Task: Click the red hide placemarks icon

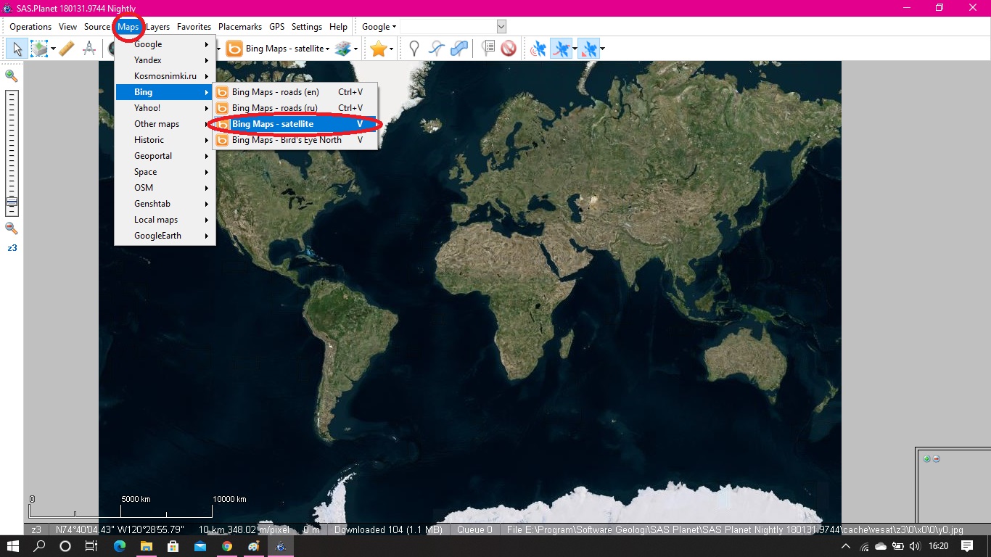Action: tap(509, 49)
